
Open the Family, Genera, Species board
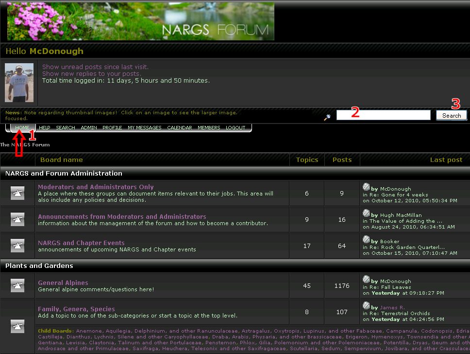pos(76,309)
